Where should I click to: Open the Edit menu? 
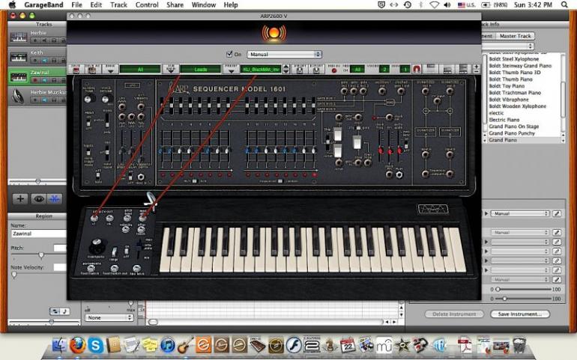pyautogui.click(x=96, y=4)
